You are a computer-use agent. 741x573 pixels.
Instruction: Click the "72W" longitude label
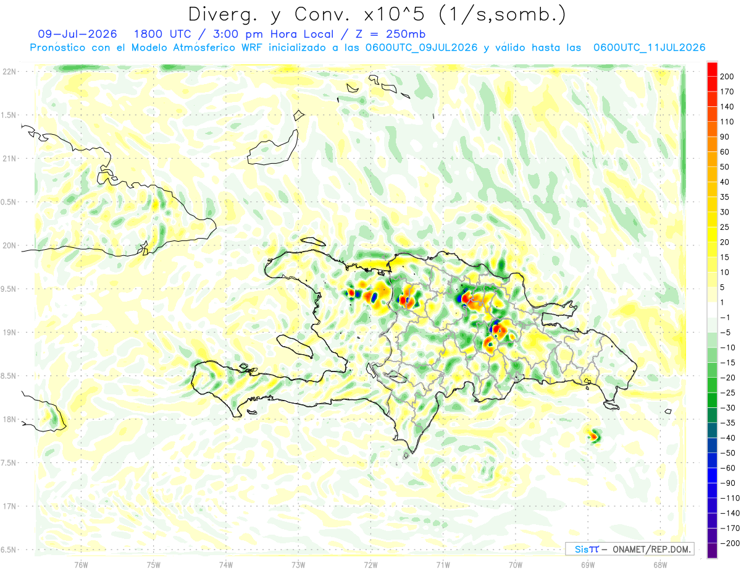pos(371,564)
